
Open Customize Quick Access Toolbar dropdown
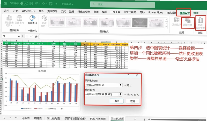tap(56, 4)
